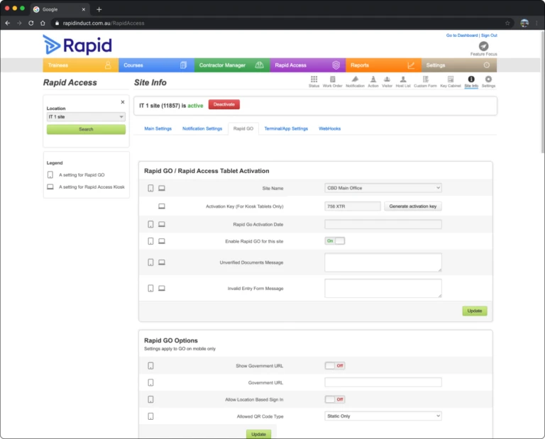Open the Contractor Manager menu
Viewport: 545px width, 439px height.
coord(232,65)
